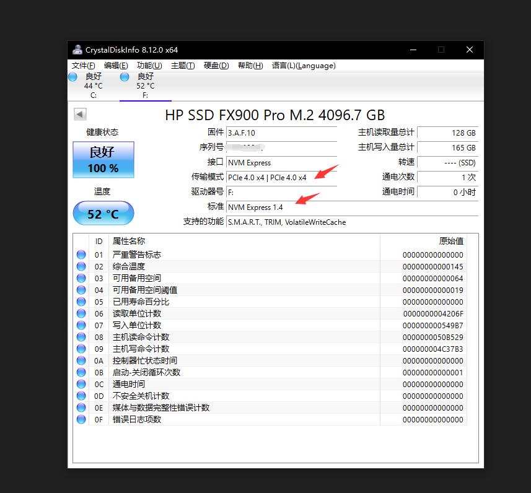Expand the 帮助(H) menu
Image resolution: width=531 pixels, height=493 pixels.
point(250,66)
